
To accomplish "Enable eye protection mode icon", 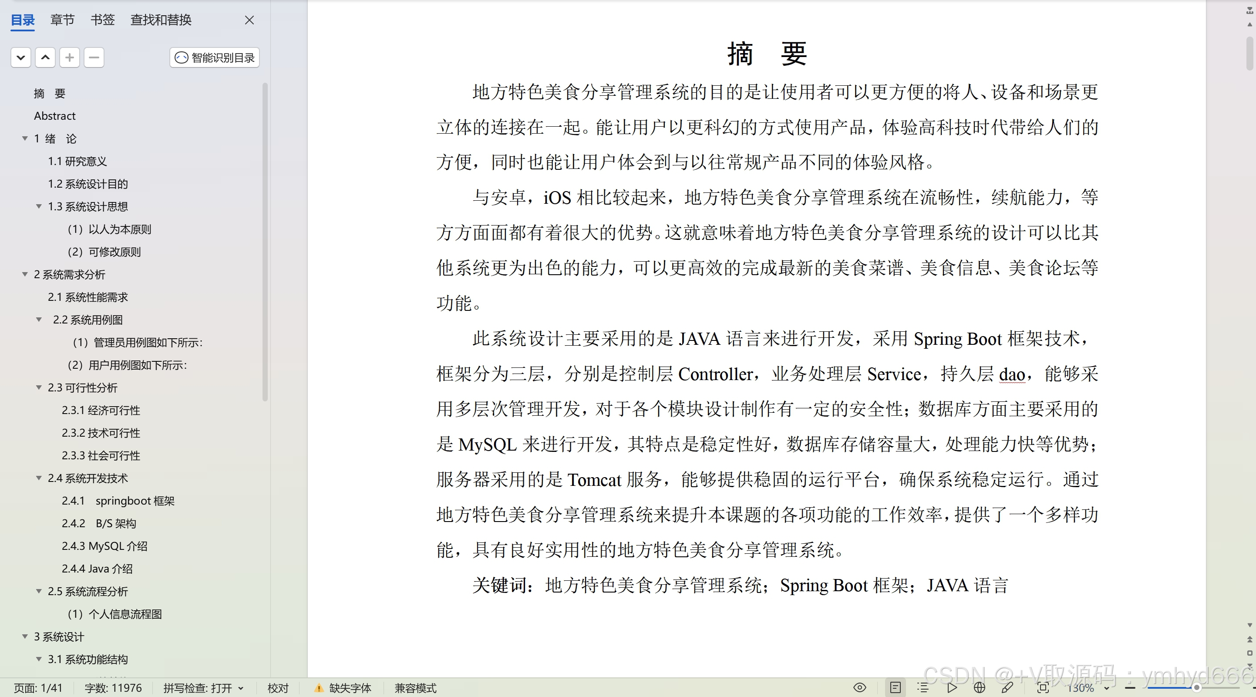I will tap(859, 688).
